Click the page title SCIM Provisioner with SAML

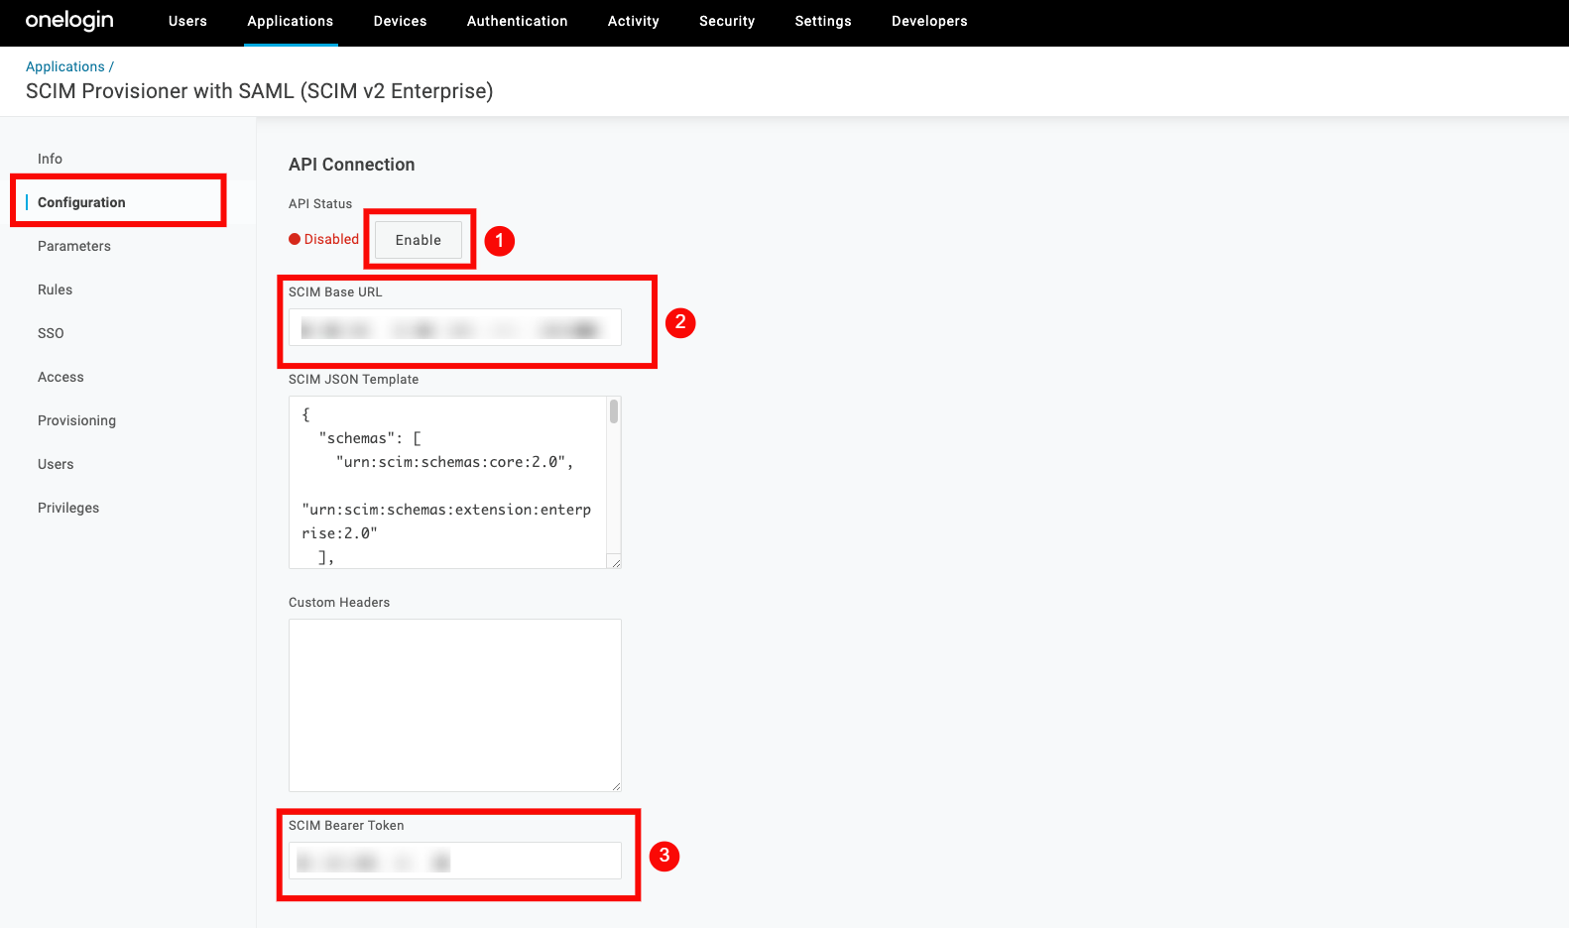[260, 91]
